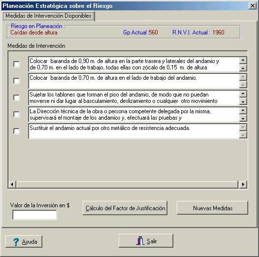Click the Ayuda question mark icon
The width and height of the screenshot is (259, 257).
16,242
